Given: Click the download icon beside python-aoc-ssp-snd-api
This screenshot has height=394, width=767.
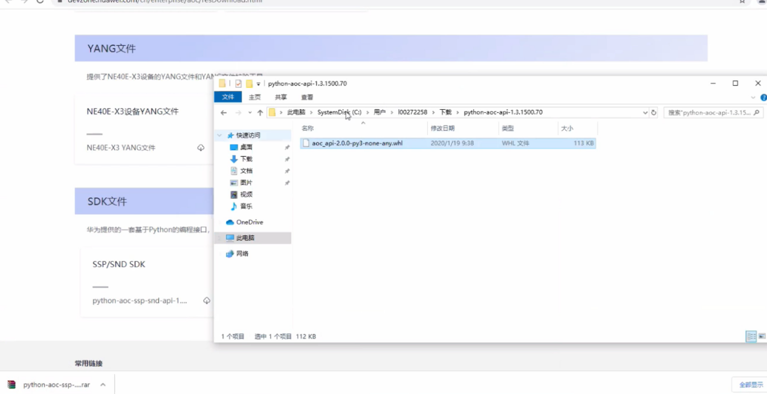Looking at the screenshot, I should tap(207, 300).
